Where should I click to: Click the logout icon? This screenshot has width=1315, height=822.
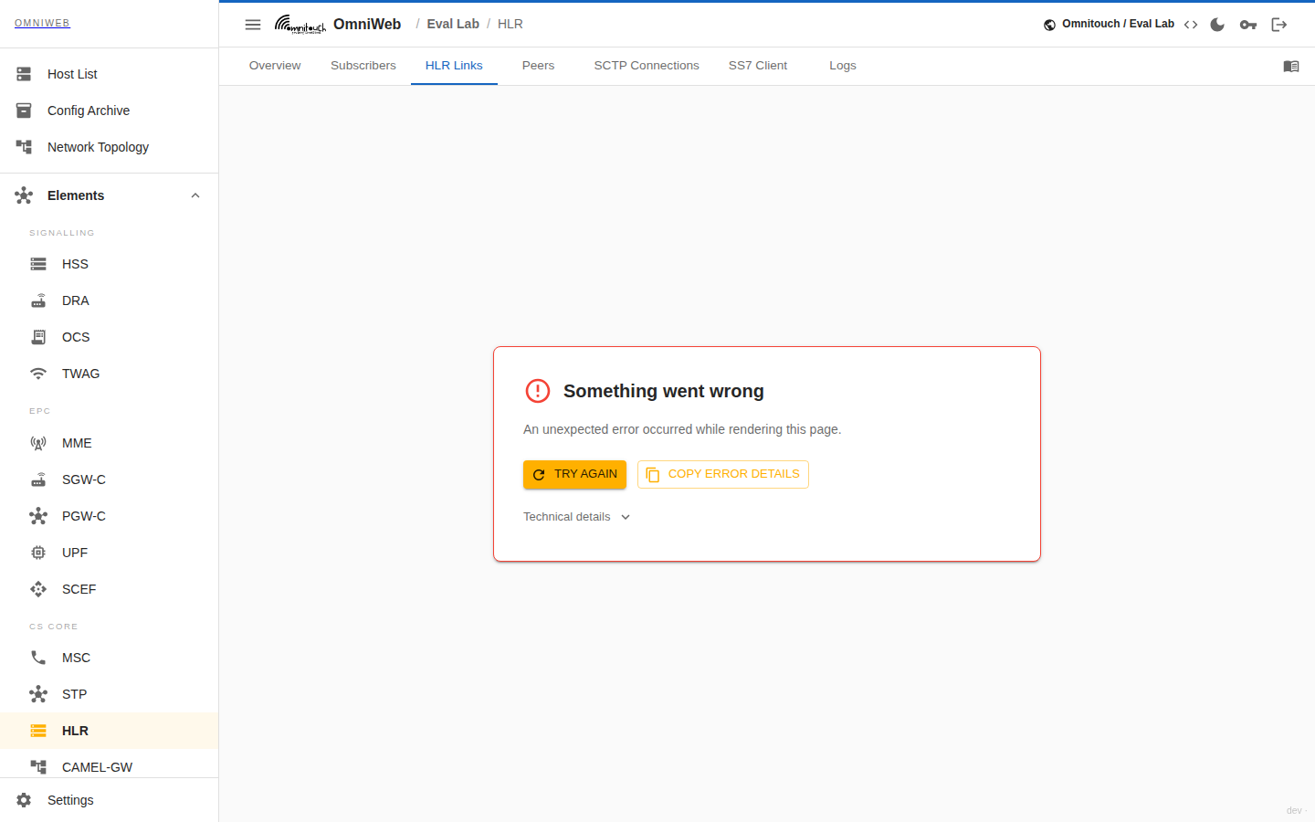[1279, 25]
